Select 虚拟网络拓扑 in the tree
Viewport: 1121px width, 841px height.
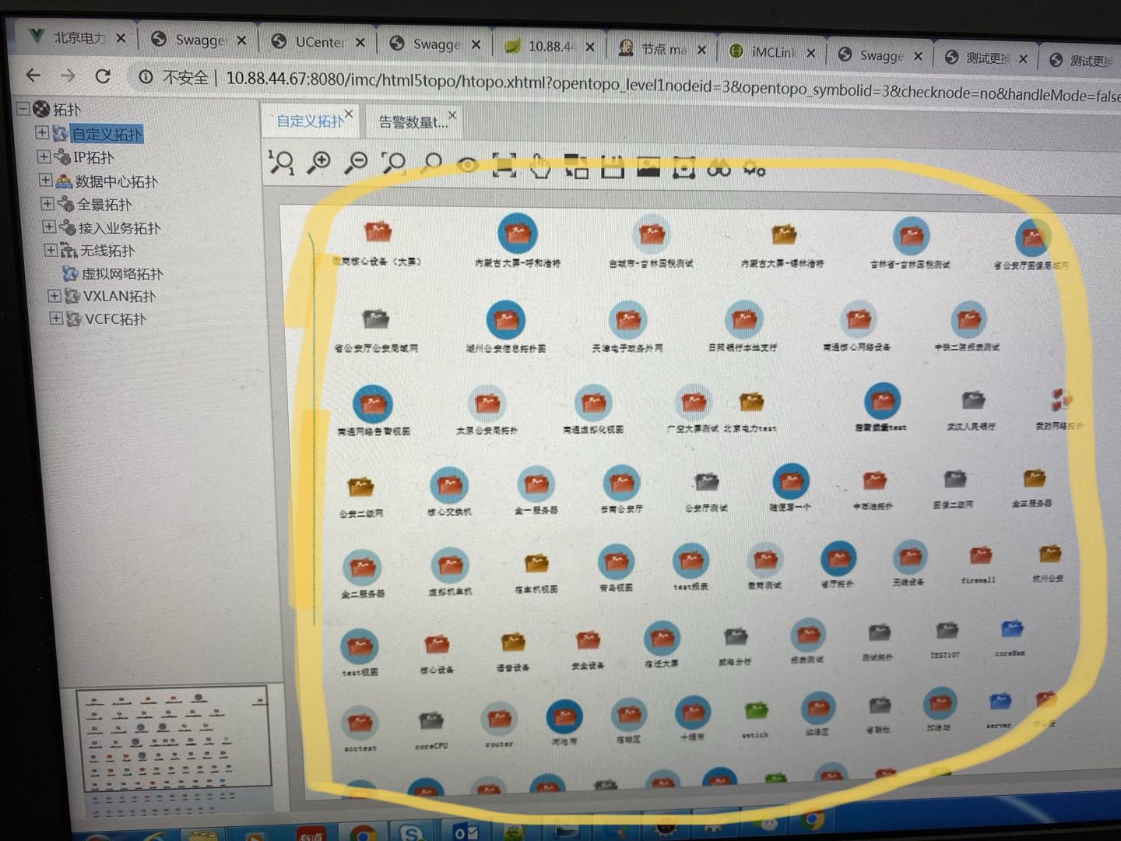tap(121, 273)
